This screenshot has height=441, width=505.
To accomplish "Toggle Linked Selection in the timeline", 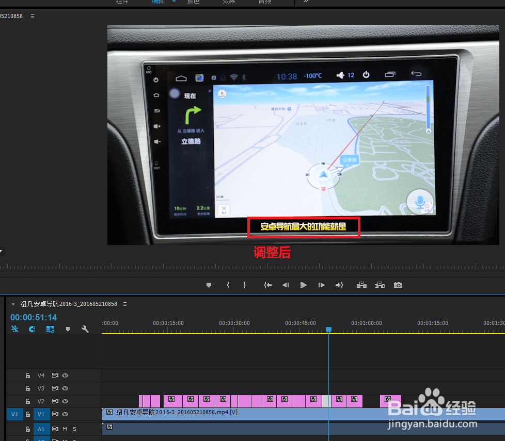I will point(50,329).
